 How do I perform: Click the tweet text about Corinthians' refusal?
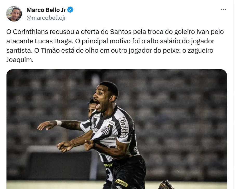tap(115, 46)
